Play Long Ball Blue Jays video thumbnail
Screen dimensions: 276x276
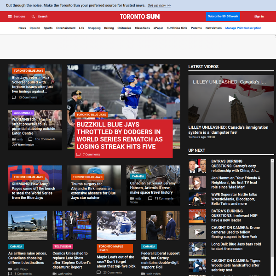[x=197, y=249]
